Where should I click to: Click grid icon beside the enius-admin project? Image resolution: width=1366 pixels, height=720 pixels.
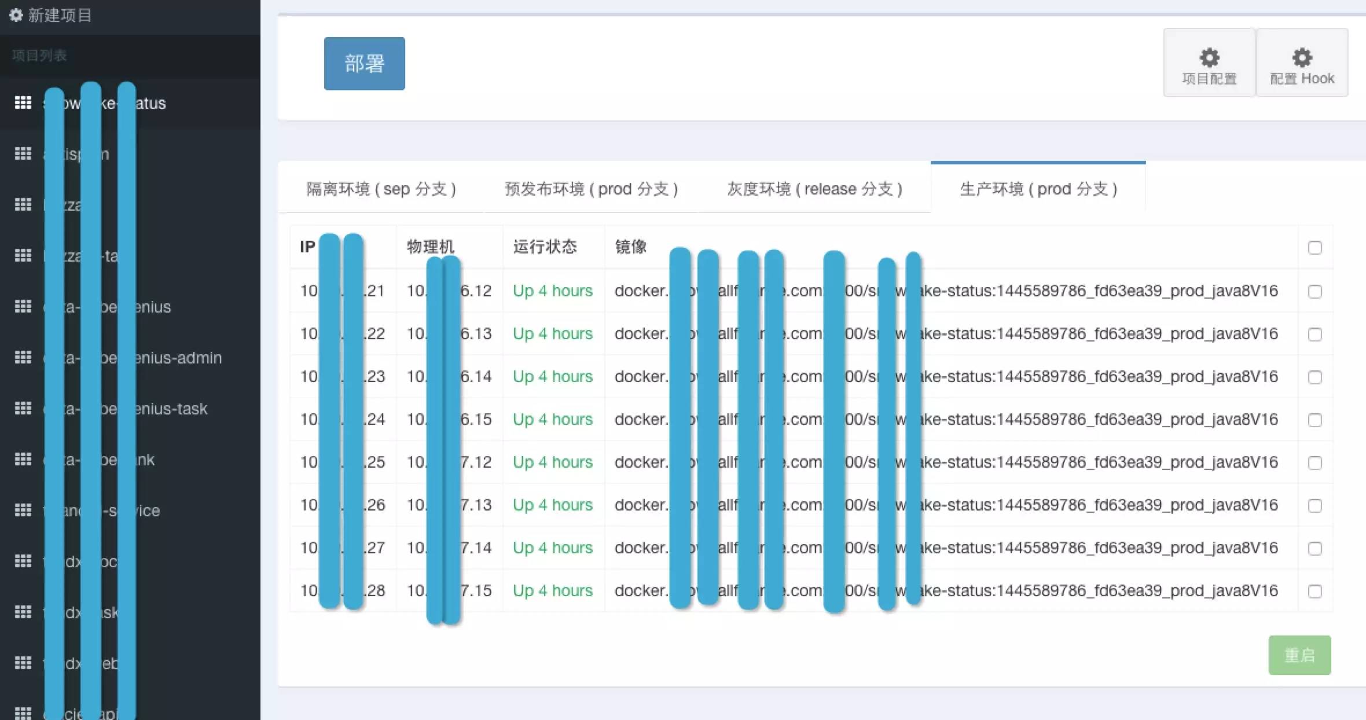[x=23, y=358]
